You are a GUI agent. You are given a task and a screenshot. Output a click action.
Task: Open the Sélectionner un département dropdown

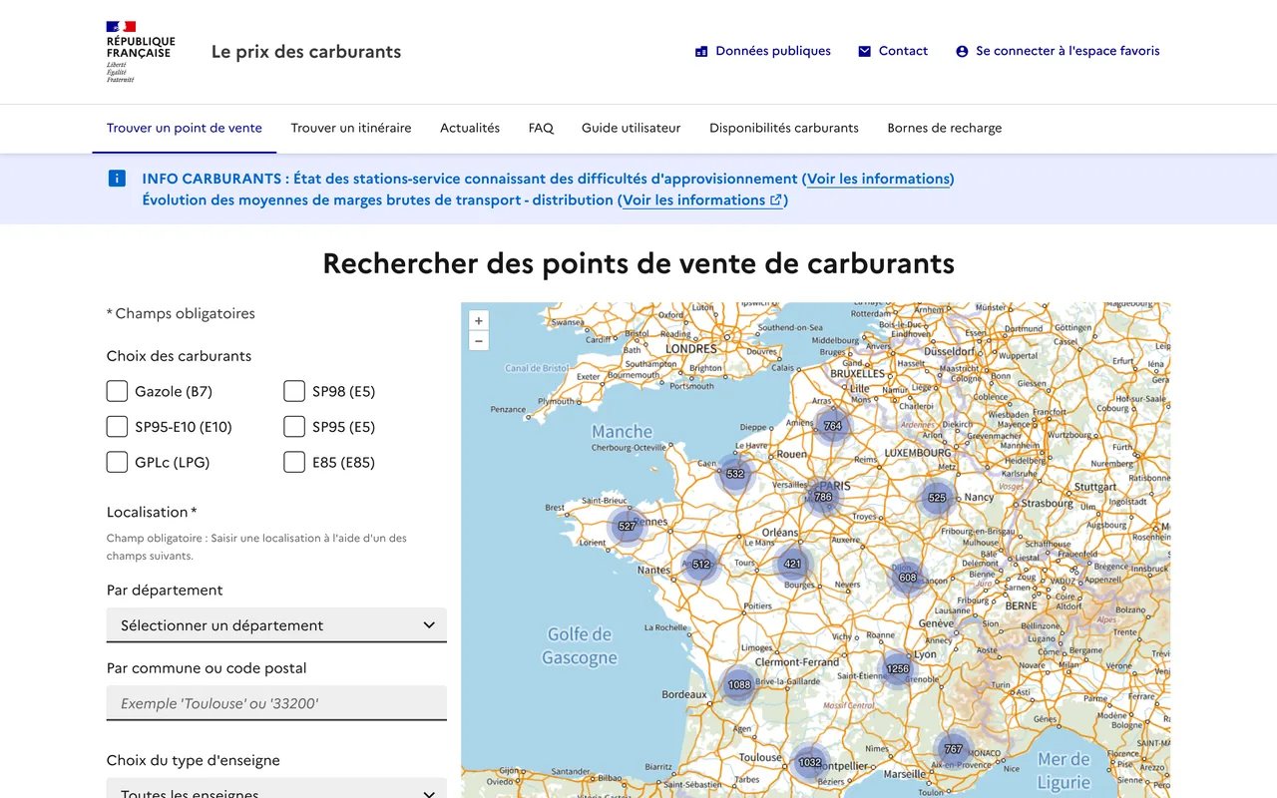(x=276, y=625)
